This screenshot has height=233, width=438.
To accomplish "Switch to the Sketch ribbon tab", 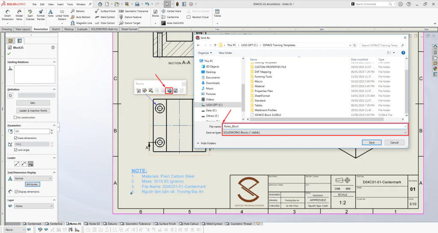I will (56, 29).
